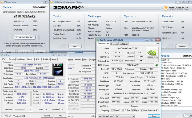Click the camera screenshot icon in GPU-Z
192x118 pixels.
pos(158,43)
